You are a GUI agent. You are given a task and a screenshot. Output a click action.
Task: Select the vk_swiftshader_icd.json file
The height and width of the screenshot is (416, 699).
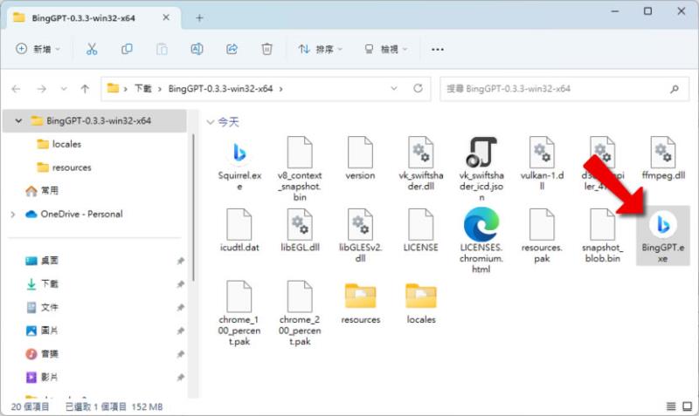coord(481,169)
